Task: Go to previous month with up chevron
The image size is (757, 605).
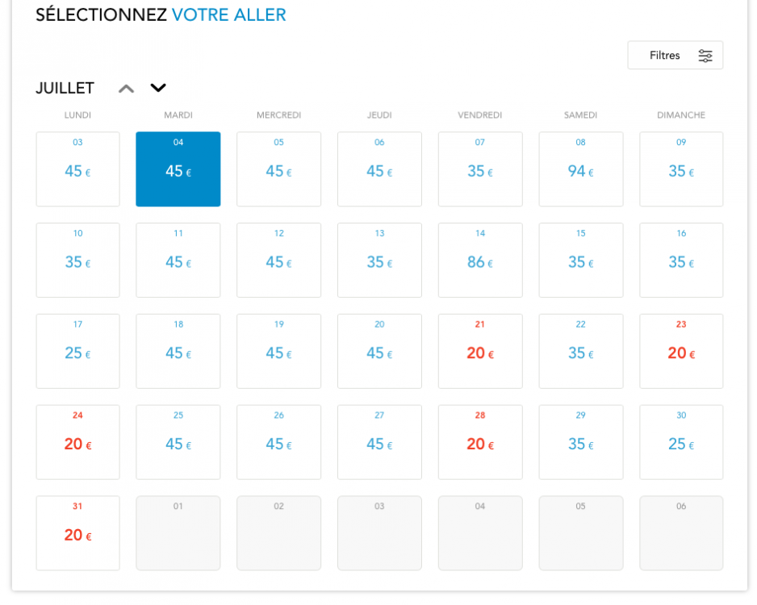Action: point(126,89)
